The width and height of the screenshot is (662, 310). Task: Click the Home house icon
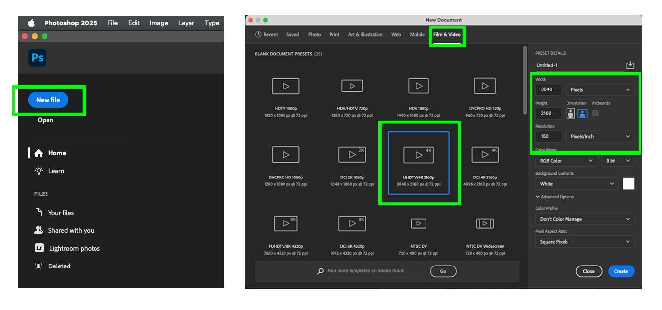coord(38,153)
